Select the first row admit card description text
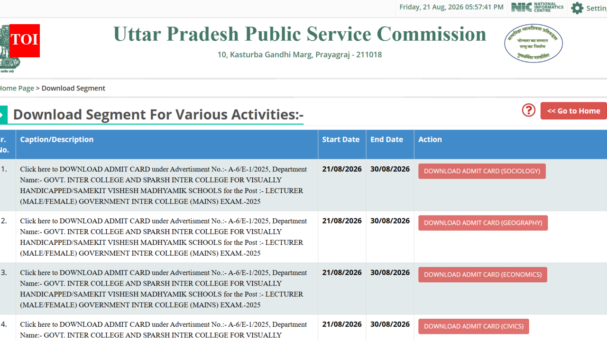 [164, 185]
